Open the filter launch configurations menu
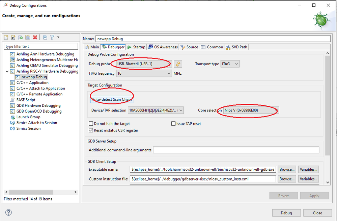Screen dimensions: 337x221 52,38
